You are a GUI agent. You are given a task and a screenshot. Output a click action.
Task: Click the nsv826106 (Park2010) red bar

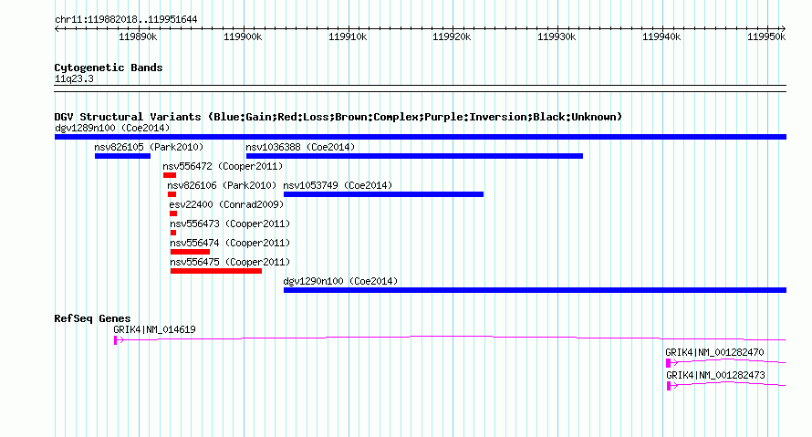coord(172,194)
